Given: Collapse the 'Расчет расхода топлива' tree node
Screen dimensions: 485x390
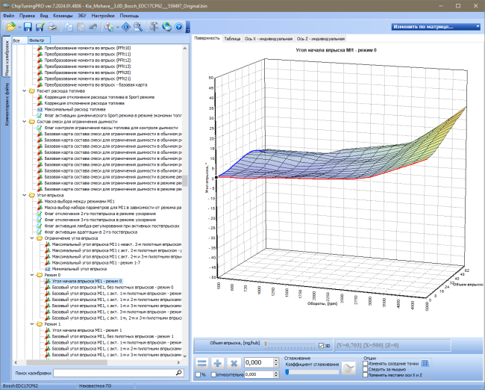Looking at the screenshot, I should [24, 90].
